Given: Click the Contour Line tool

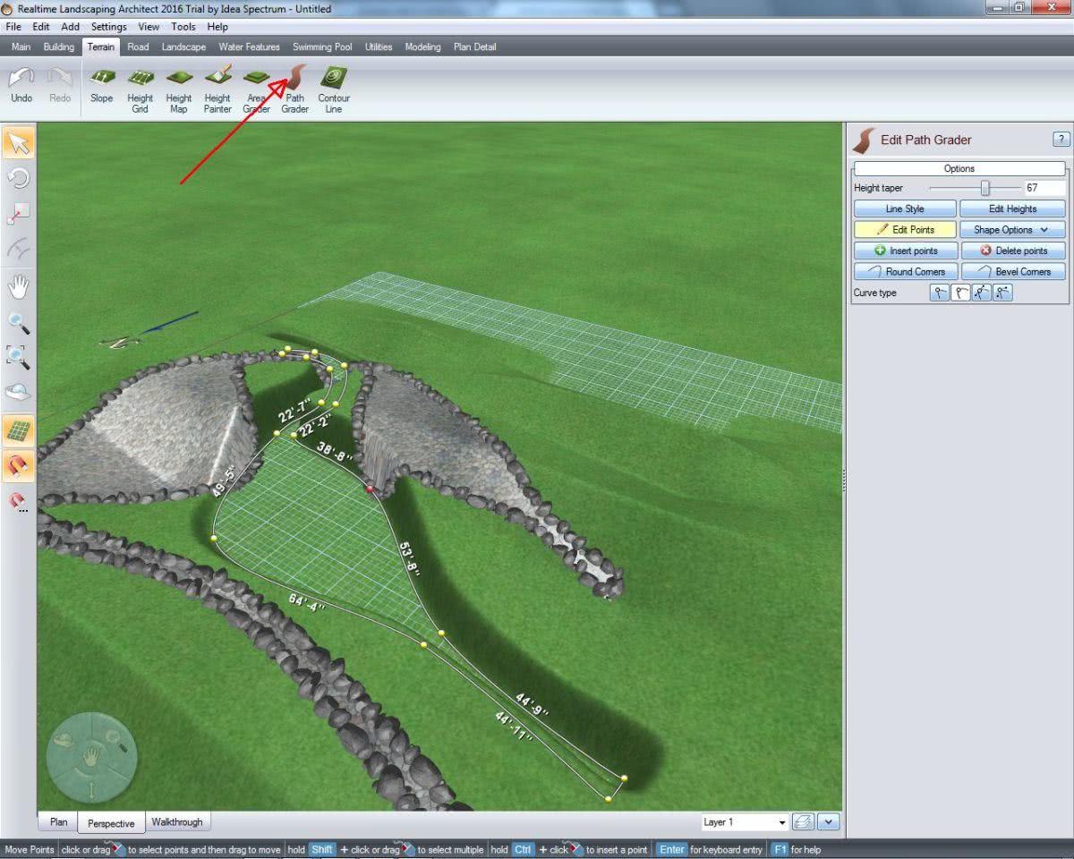Looking at the screenshot, I should [334, 89].
